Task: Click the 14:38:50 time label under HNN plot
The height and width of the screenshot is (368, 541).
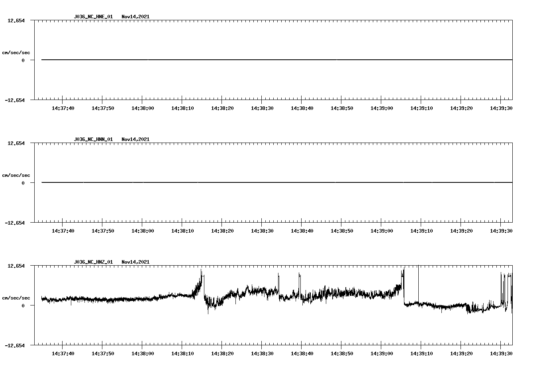Action: 342,231
